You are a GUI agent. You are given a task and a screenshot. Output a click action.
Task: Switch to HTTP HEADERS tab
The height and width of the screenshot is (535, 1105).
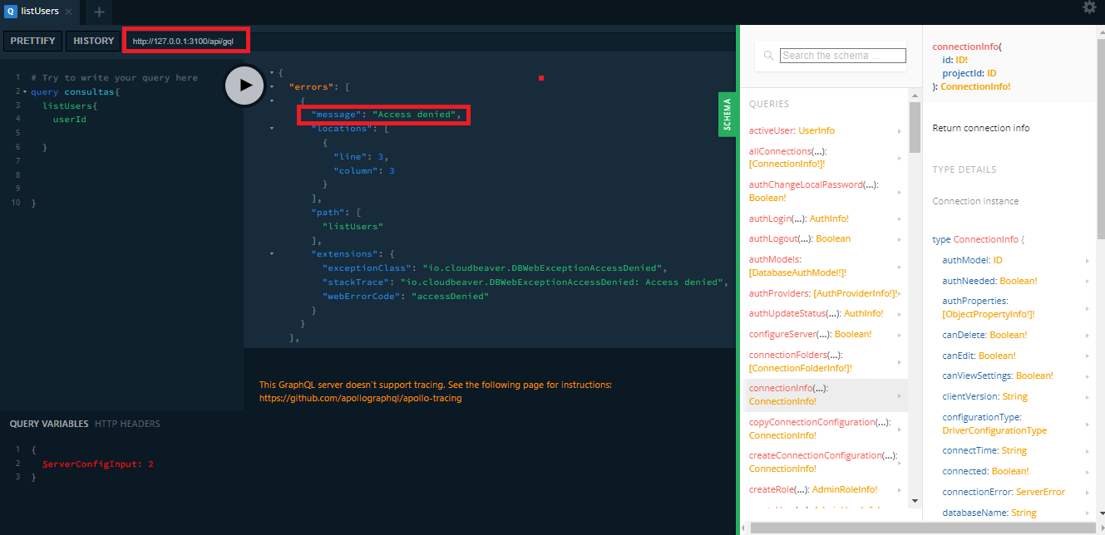[127, 424]
